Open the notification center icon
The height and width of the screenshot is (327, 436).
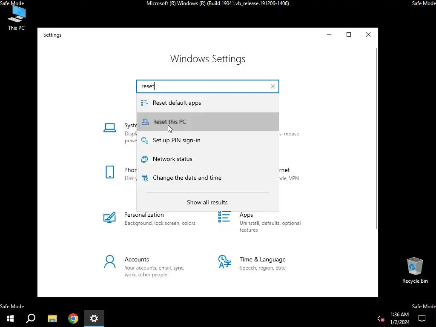(422, 318)
